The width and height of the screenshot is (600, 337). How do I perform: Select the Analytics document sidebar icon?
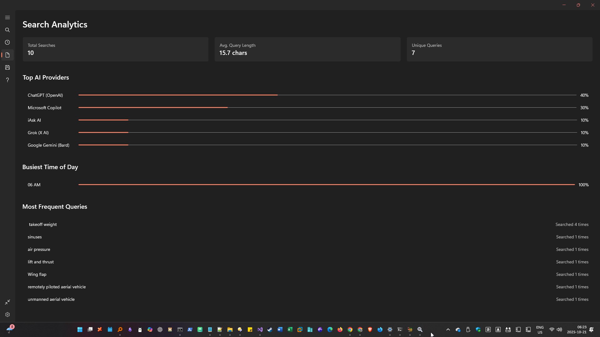(x=7, y=55)
